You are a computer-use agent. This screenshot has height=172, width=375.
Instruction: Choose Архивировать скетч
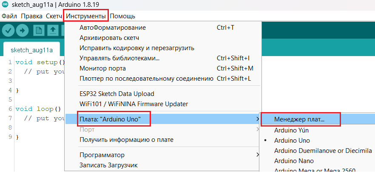[x=164, y=38]
